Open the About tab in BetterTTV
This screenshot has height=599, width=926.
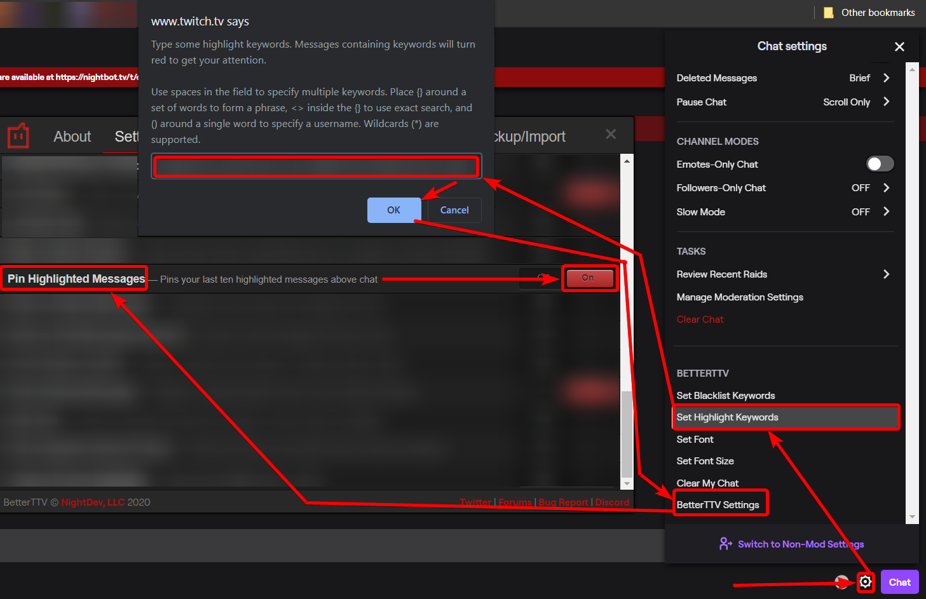pyautogui.click(x=72, y=137)
